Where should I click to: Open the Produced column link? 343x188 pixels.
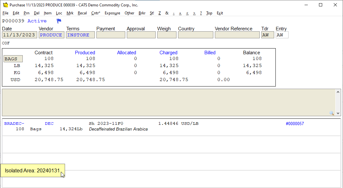85,53
